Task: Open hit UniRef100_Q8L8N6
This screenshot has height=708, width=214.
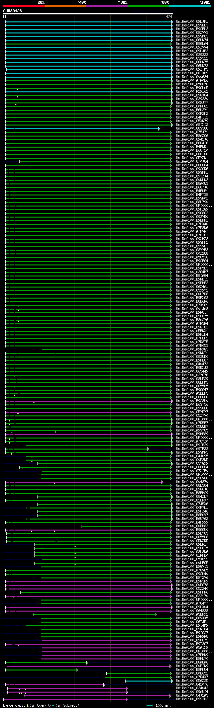Action: pos(192,552)
